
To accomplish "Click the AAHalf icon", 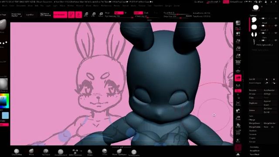I will point(238,56).
